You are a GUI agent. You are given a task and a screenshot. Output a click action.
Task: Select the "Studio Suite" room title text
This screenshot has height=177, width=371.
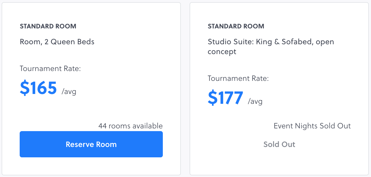[x=271, y=46]
